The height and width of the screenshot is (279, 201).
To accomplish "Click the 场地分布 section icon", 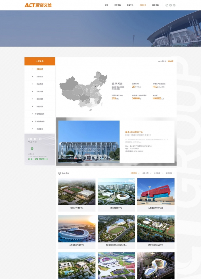I will pyautogui.click(x=59, y=173).
